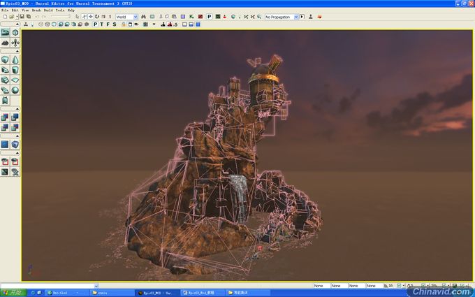
Task: Click the Save floppy disk icon
Action: pyautogui.click(x=22, y=17)
